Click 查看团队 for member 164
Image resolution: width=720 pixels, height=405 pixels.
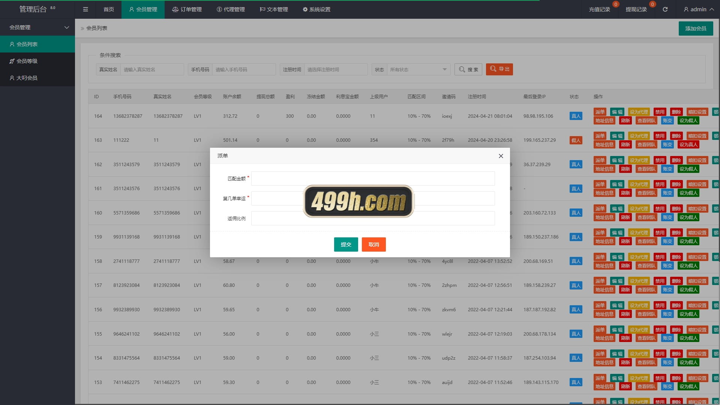coord(646,120)
